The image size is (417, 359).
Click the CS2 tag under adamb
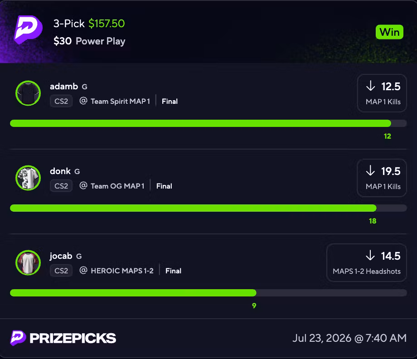click(61, 102)
